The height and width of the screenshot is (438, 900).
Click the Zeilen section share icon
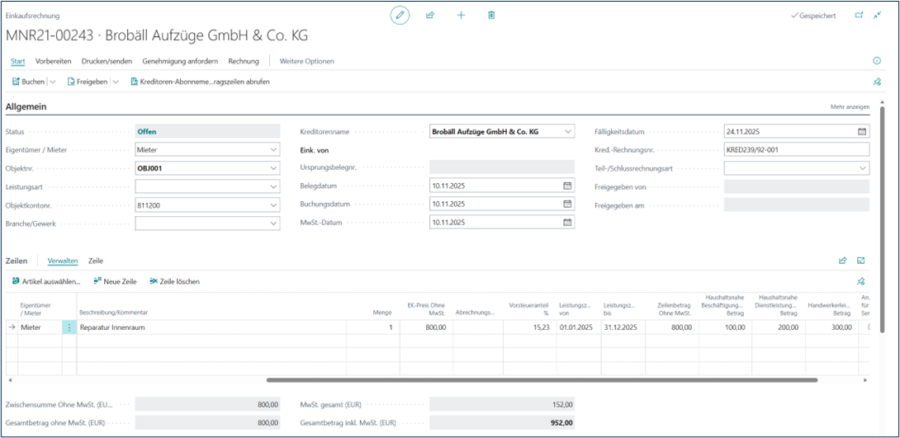(843, 261)
